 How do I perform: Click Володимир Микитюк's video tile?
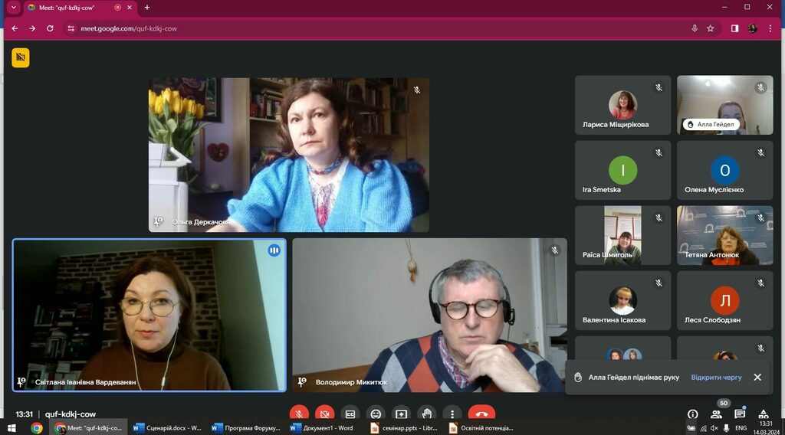pos(429,315)
